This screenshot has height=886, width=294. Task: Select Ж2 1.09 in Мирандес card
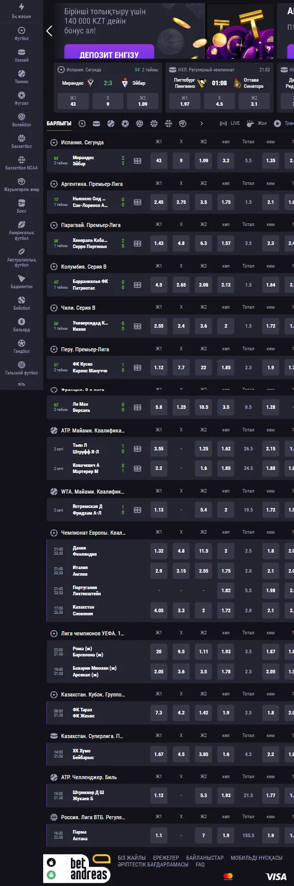142,101
